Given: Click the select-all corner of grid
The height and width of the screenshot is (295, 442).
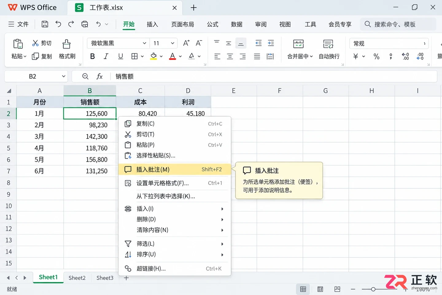Looking at the screenshot, I should coord(9,91).
